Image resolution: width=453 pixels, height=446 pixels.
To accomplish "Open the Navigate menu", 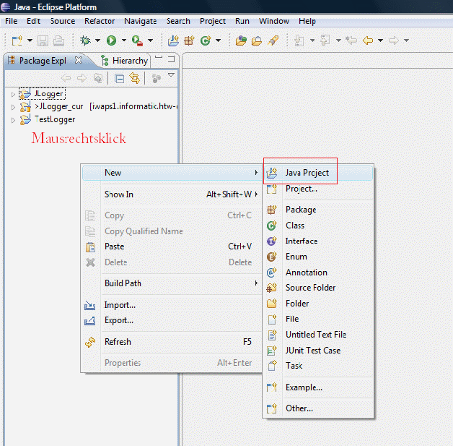I will [x=141, y=21].
